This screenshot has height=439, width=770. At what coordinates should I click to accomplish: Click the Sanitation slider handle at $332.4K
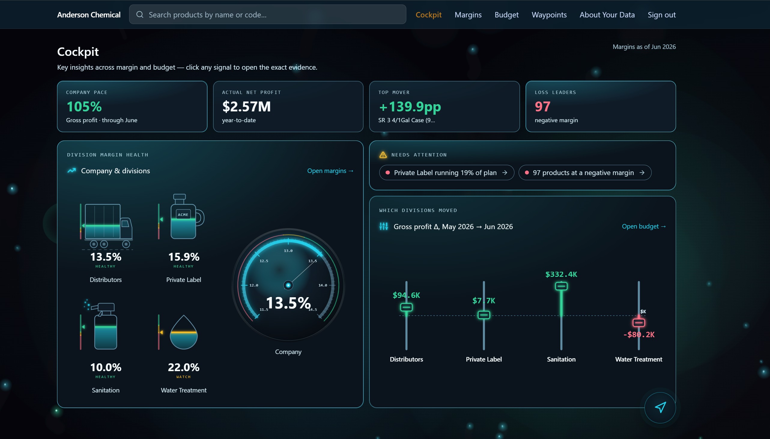[x=561, y=286]
